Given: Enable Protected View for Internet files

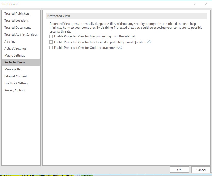Looking at the screenshot, I should pyautogui.click(x=51, y=36).
